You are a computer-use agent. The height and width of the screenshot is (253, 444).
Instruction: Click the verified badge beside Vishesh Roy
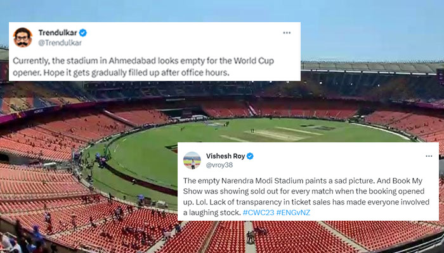coord(251,156)
